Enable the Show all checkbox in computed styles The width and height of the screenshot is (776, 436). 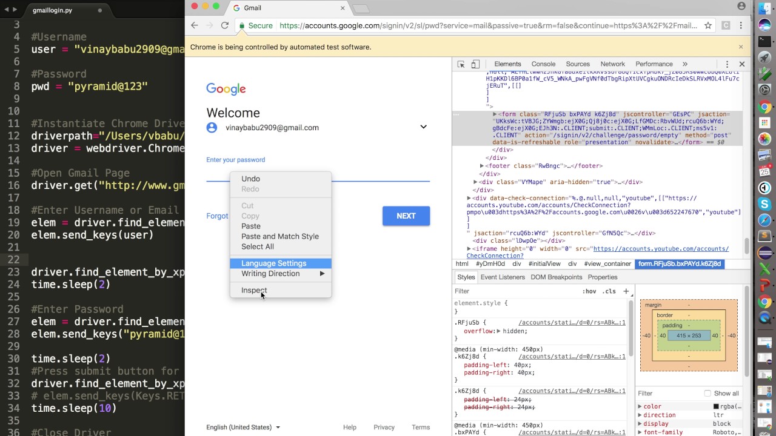[707, 393]
